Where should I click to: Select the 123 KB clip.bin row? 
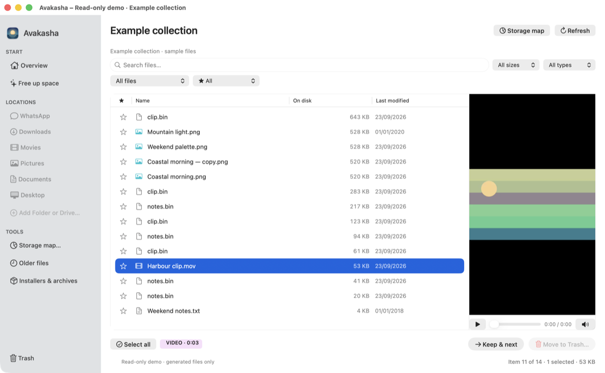(x=289, y=222)
